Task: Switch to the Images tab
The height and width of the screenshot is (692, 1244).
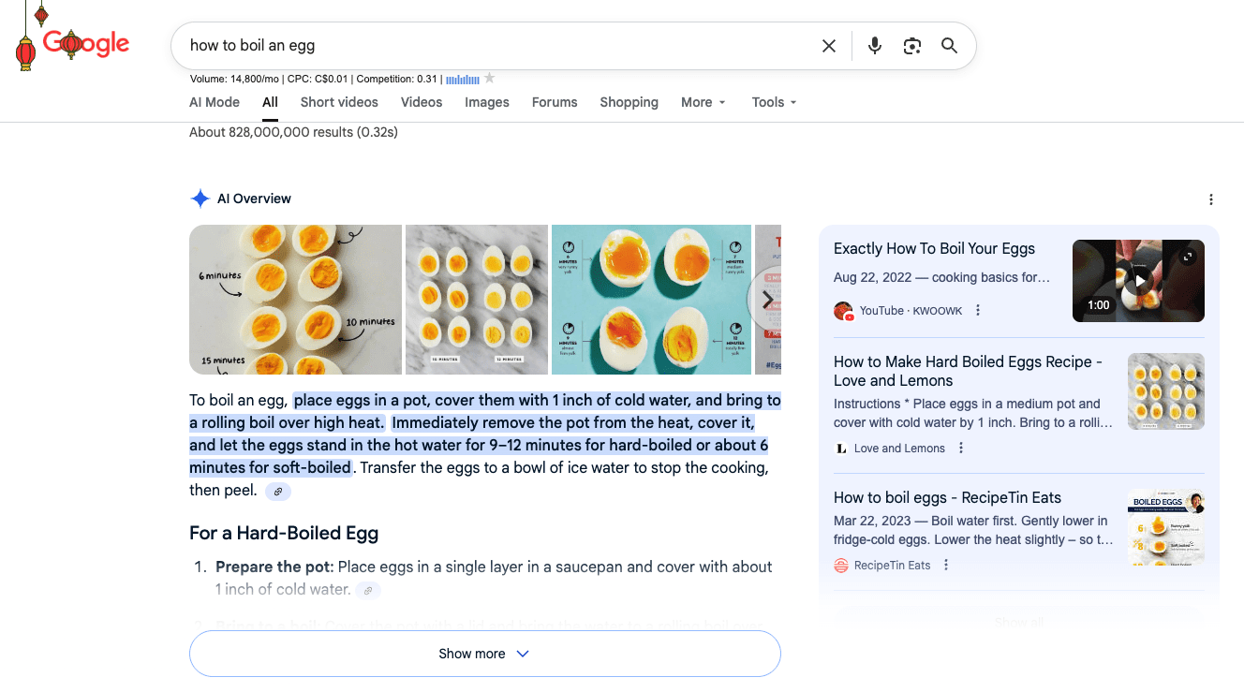Action: (486, 102)
